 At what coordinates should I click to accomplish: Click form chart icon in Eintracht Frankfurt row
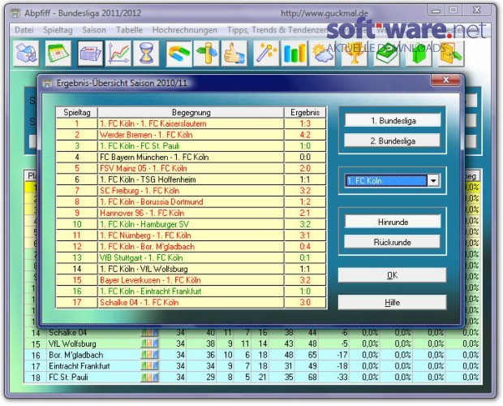coord(149,366)
